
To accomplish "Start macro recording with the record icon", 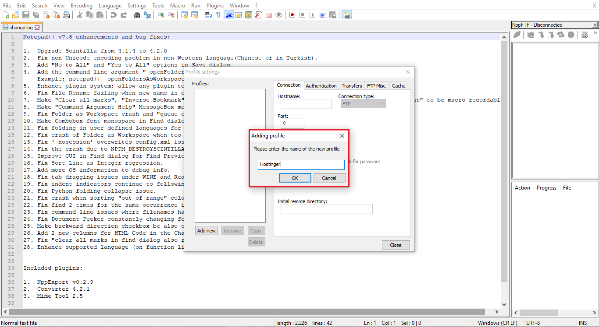I will 292,14.
